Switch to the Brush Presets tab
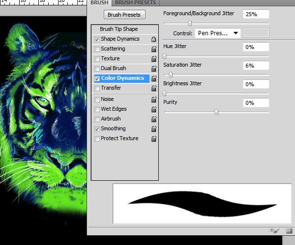 click(136, 3)
